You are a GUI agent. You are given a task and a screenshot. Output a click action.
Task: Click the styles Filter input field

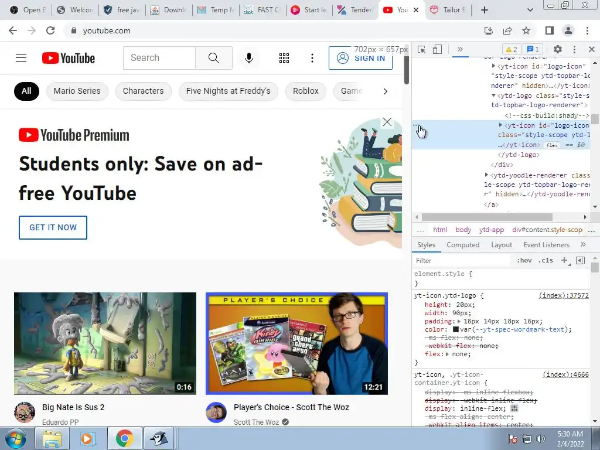tap(462, 260)
